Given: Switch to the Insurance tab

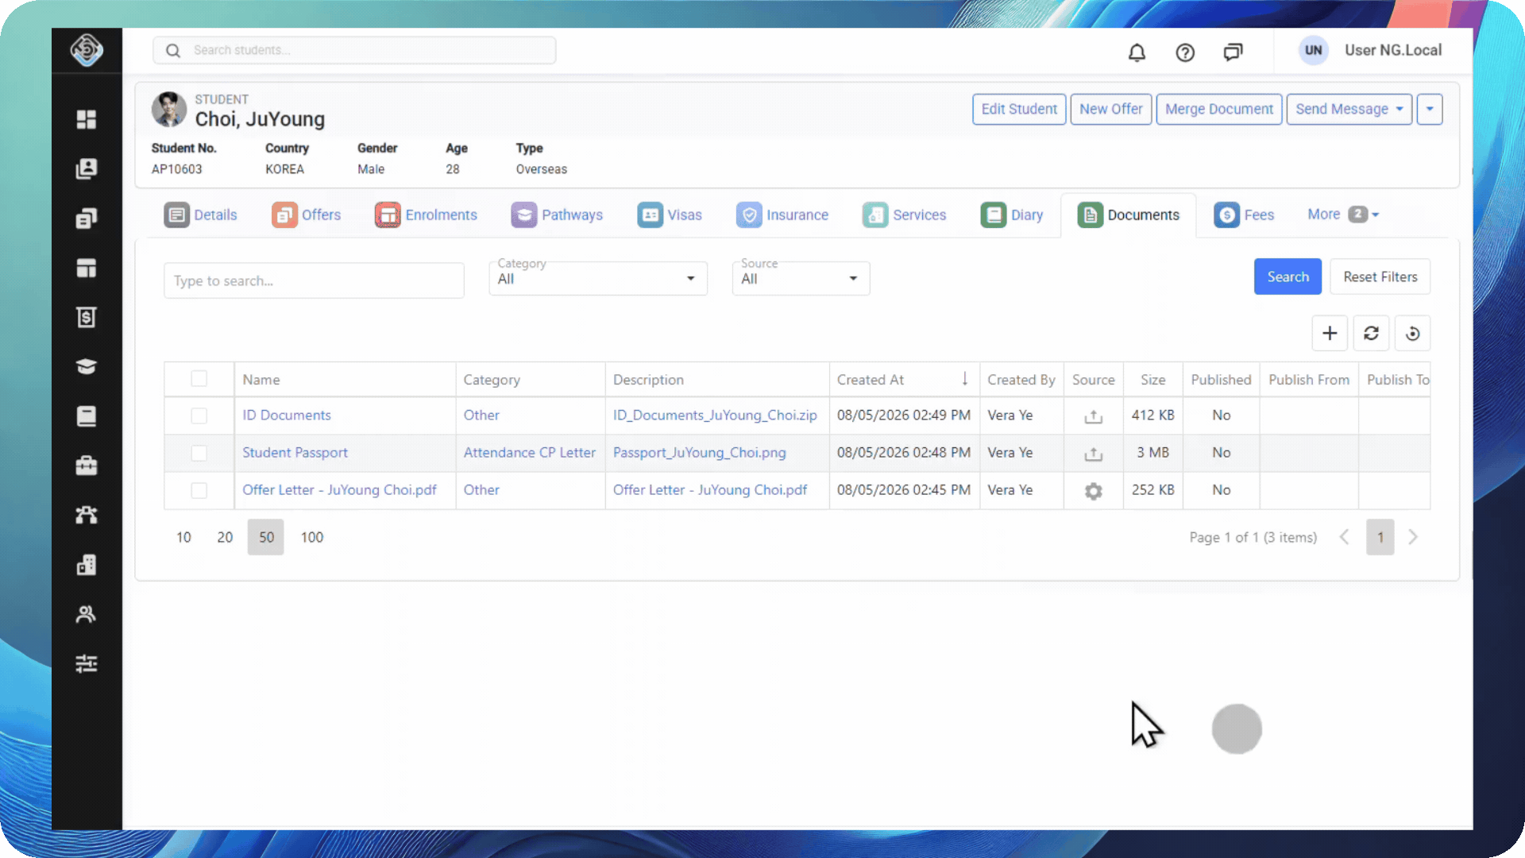Looking at the screenshot, I should (782, 214).
